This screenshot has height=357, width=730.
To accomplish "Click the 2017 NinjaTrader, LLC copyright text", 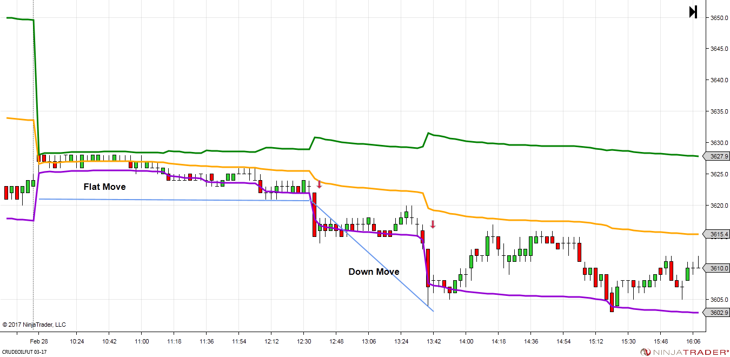I will click(x=34, y=325).
